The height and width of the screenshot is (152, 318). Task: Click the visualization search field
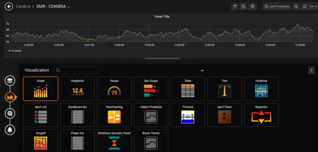75,70
